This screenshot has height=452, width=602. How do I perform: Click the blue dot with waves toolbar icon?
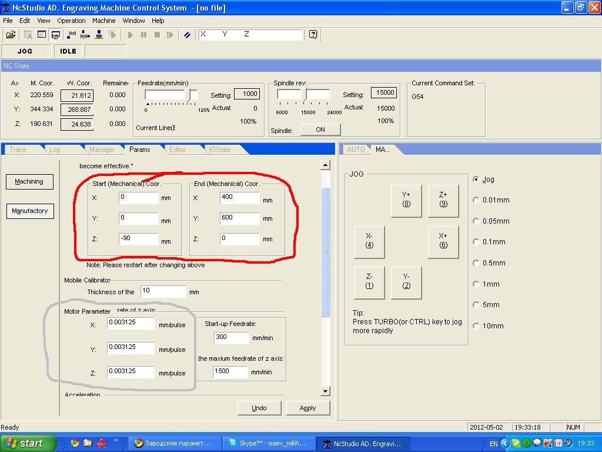point(72,35)
